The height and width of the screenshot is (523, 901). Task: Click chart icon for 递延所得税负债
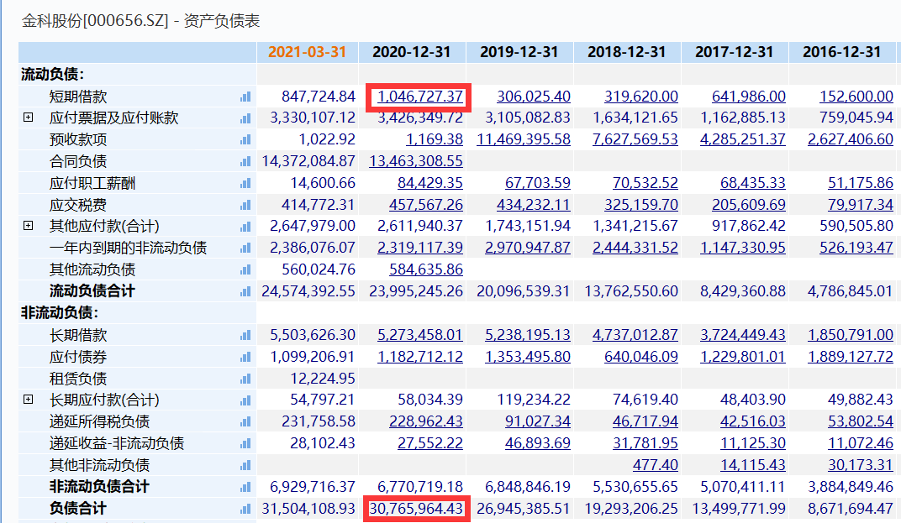[245, 421]
